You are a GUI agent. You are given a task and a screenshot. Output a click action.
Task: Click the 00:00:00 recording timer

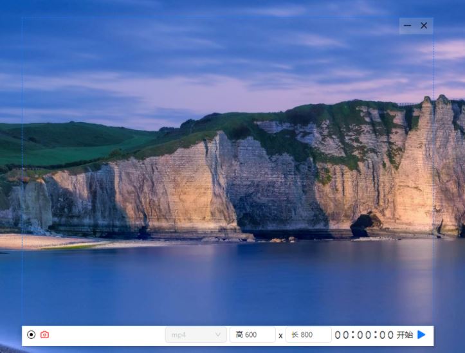click(364, 335)
